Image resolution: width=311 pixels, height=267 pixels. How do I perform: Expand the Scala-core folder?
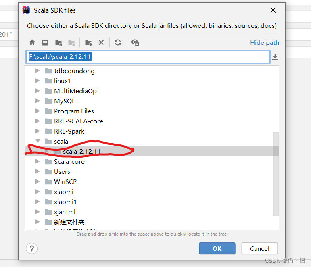click(x=38, y=161)
